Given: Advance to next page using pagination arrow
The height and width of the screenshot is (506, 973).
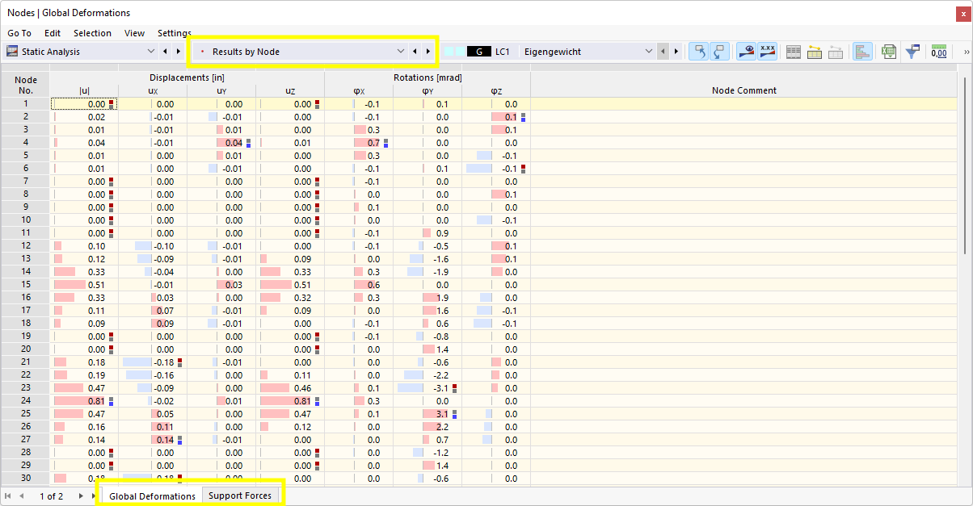Looking at the screenshot, I should 79,495.
